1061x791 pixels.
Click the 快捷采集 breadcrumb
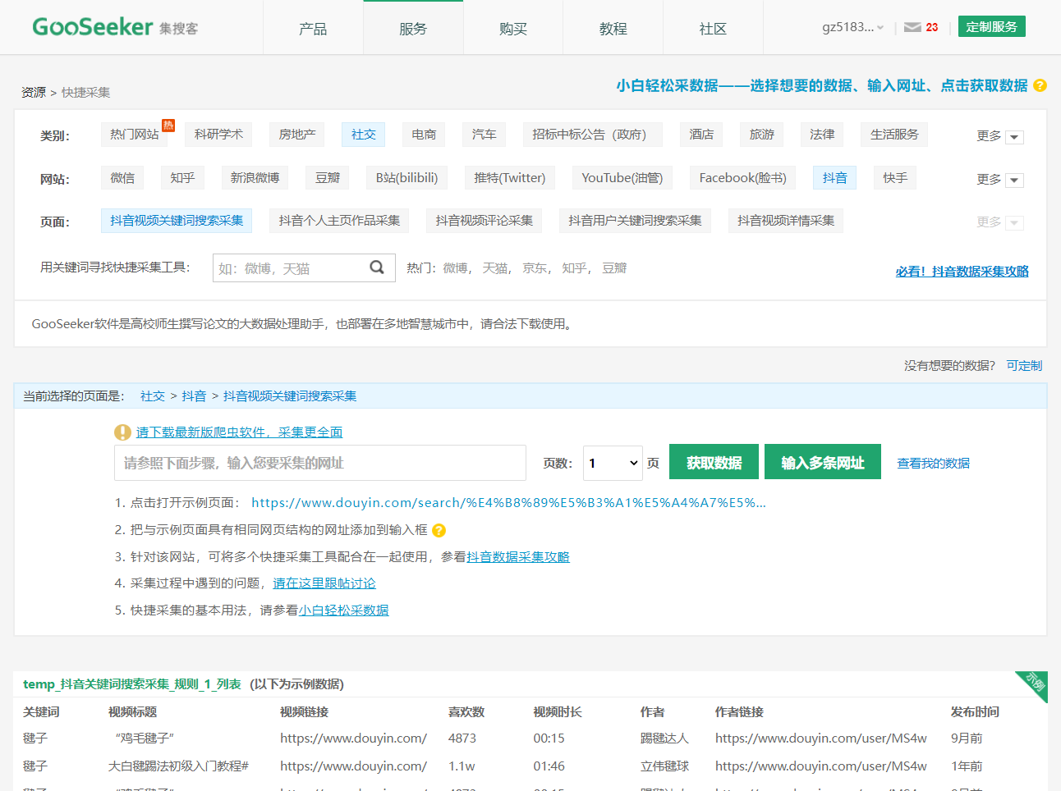click(85, 92)
